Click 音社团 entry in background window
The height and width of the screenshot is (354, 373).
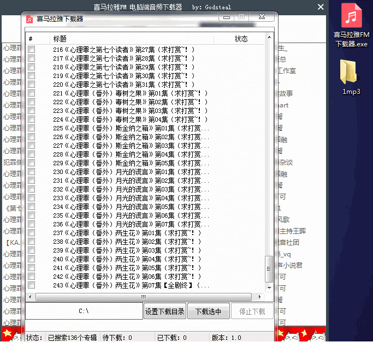tap(289, 242)
